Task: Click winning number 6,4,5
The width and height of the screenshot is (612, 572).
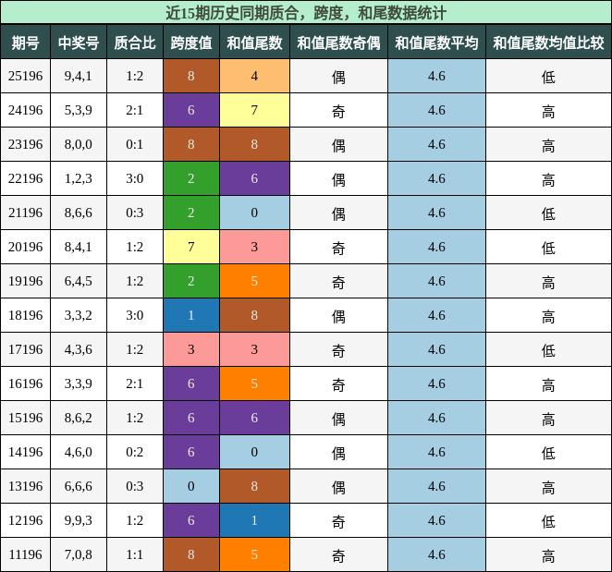Action: pos(79,281)
